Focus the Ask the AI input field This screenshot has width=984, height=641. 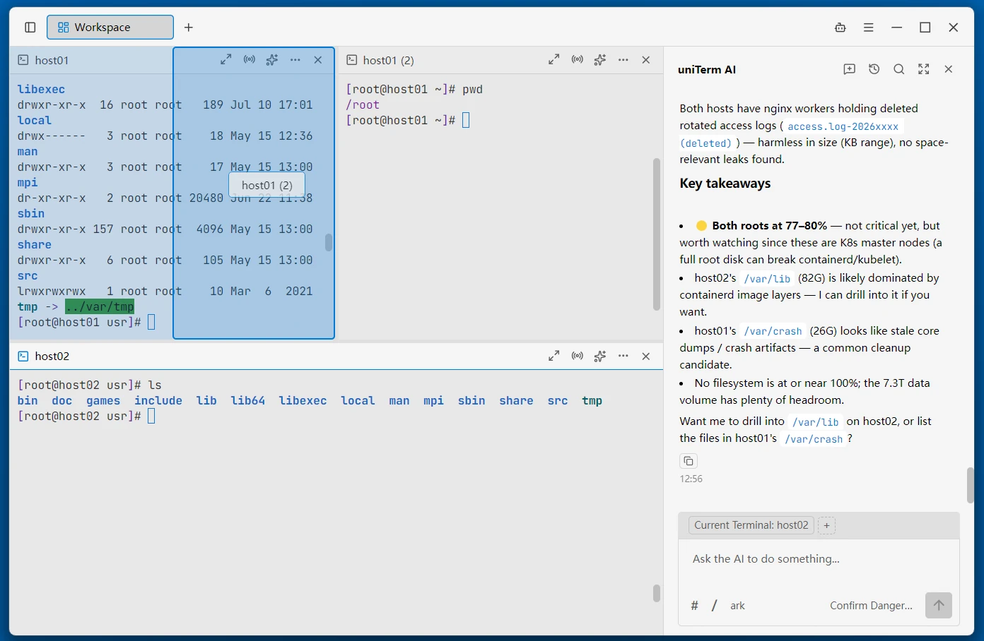tap(819, 559)
